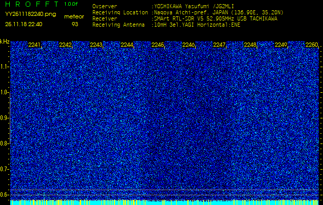Select the 2242 time marker
Viewport: 323px width, 205px height.
click(x=65, y=45)
